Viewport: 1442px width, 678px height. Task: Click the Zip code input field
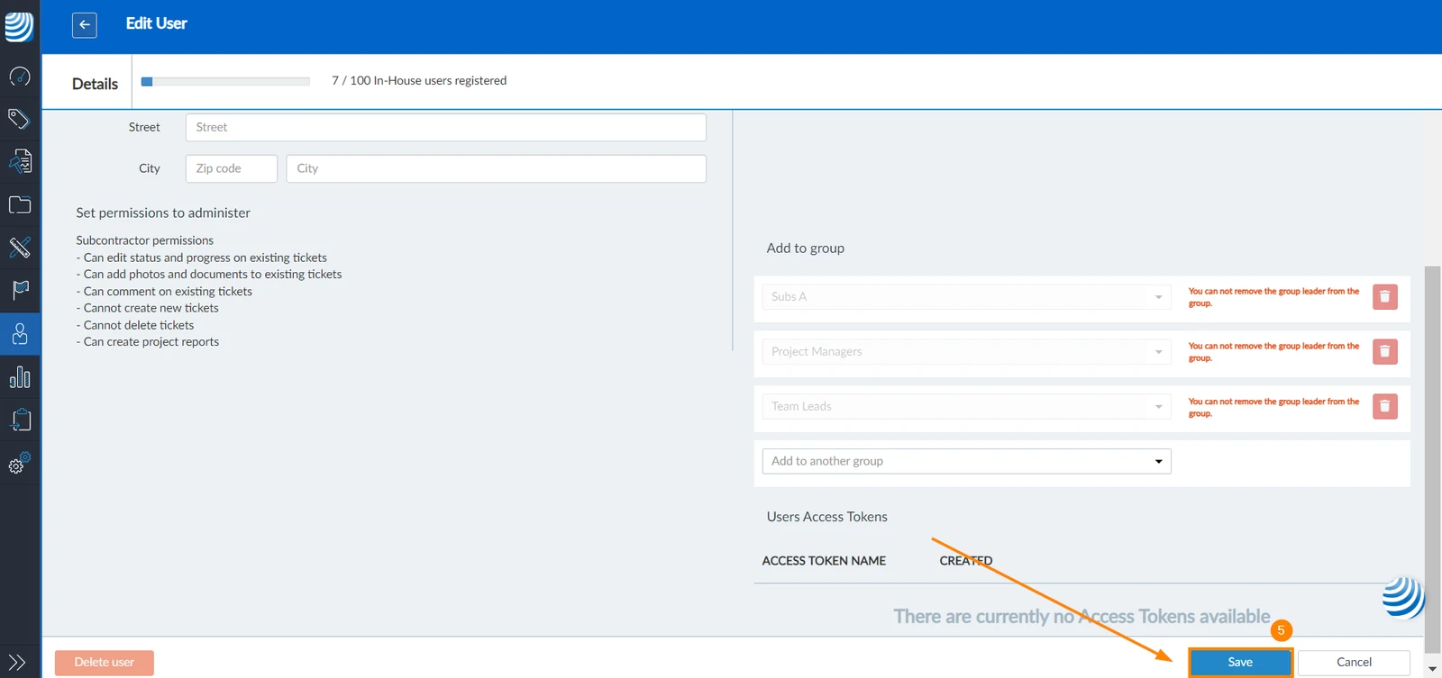232,168
